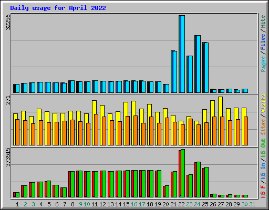This screenshot has width=269, height=210.
Task: Click the orange sites bar for day 11
Action: pyautogui.click(x=96, y=130)
